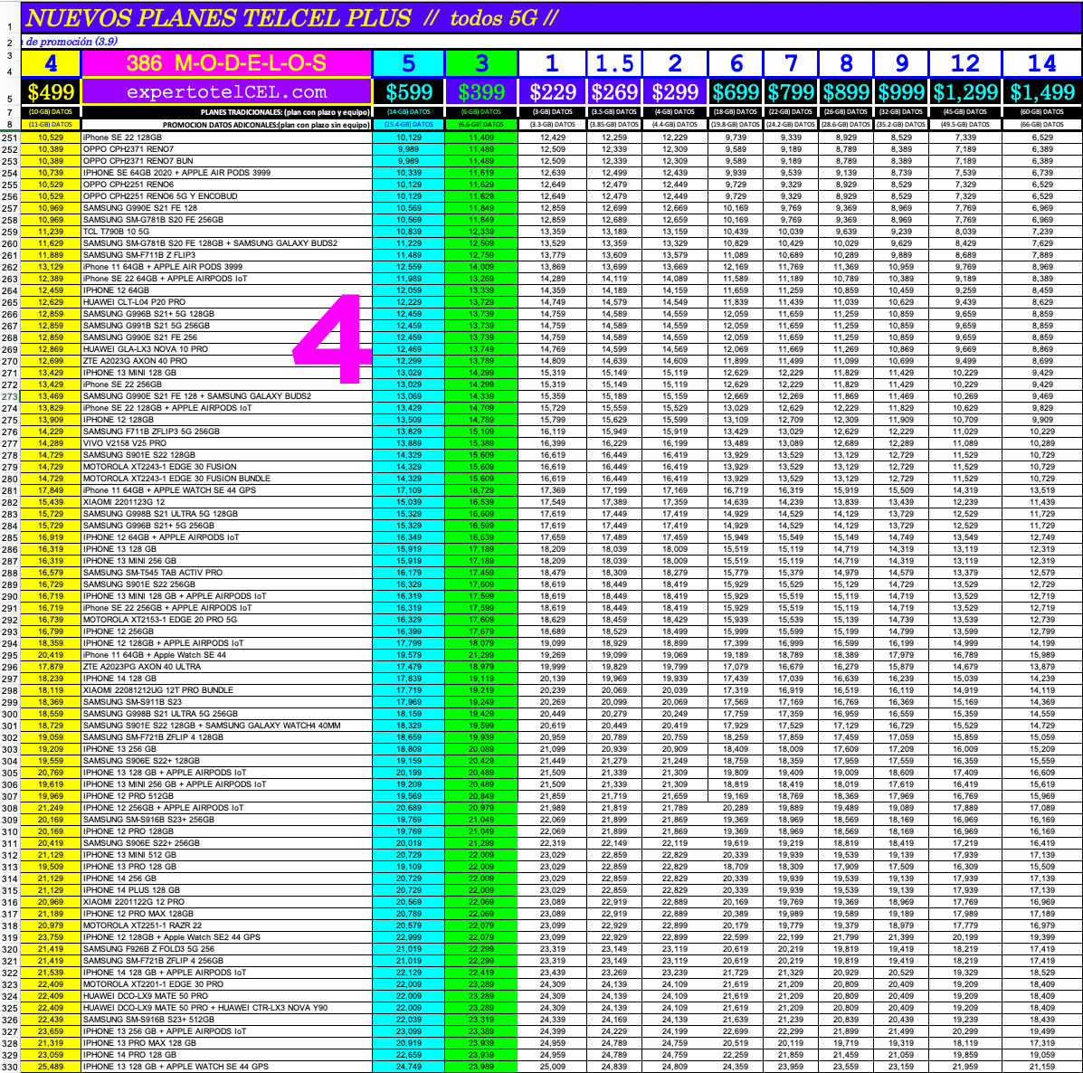Click the $229 plan price header
This screenshot has width=1083, height=1073.
point(552,92)
